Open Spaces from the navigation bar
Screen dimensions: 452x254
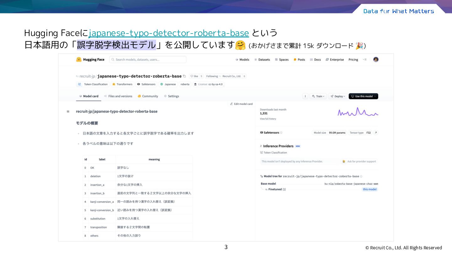[282, 60]
